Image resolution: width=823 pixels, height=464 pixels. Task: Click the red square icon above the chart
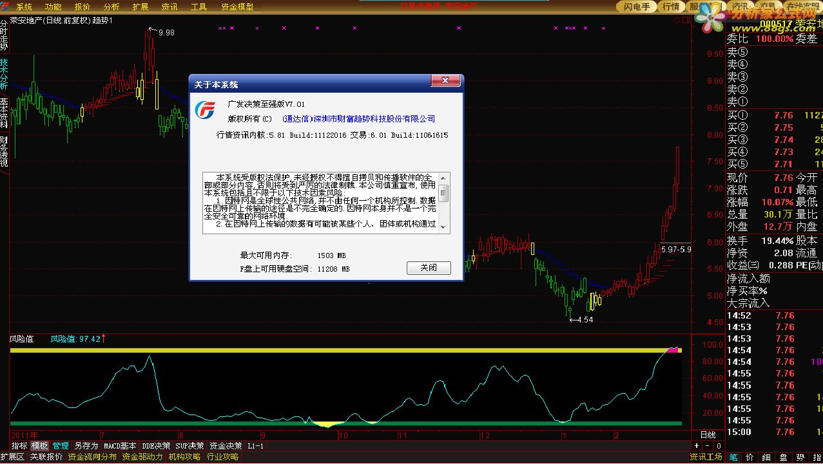click(x=686, y=21)
